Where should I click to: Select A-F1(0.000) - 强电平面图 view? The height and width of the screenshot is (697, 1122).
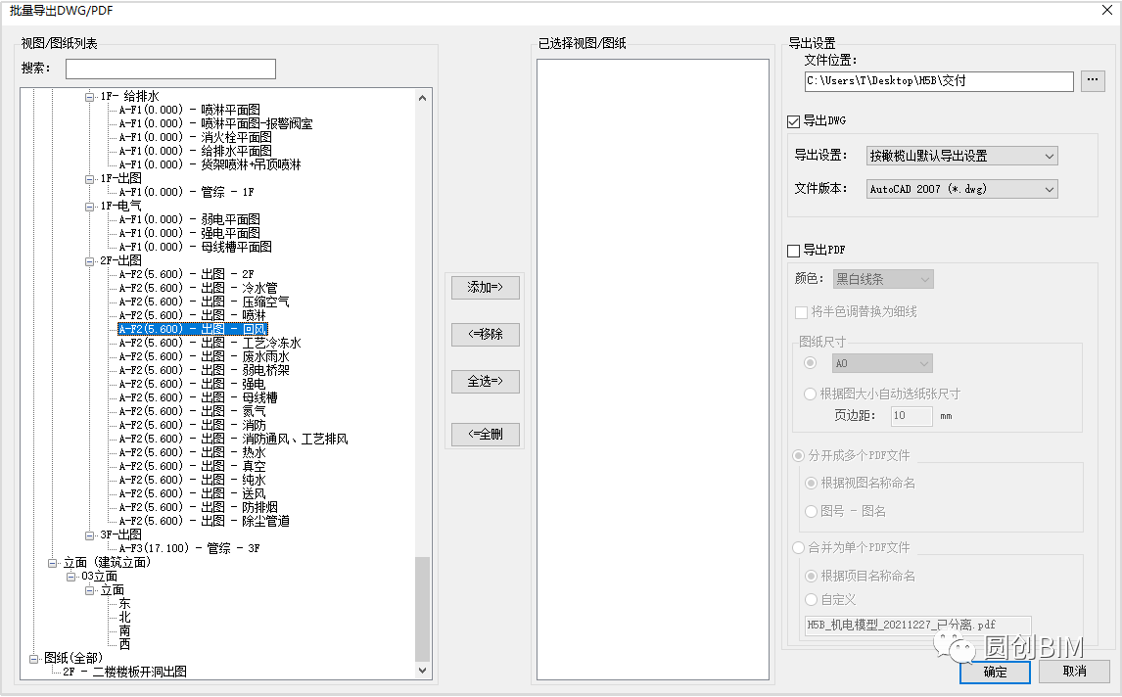click(190, 233)
